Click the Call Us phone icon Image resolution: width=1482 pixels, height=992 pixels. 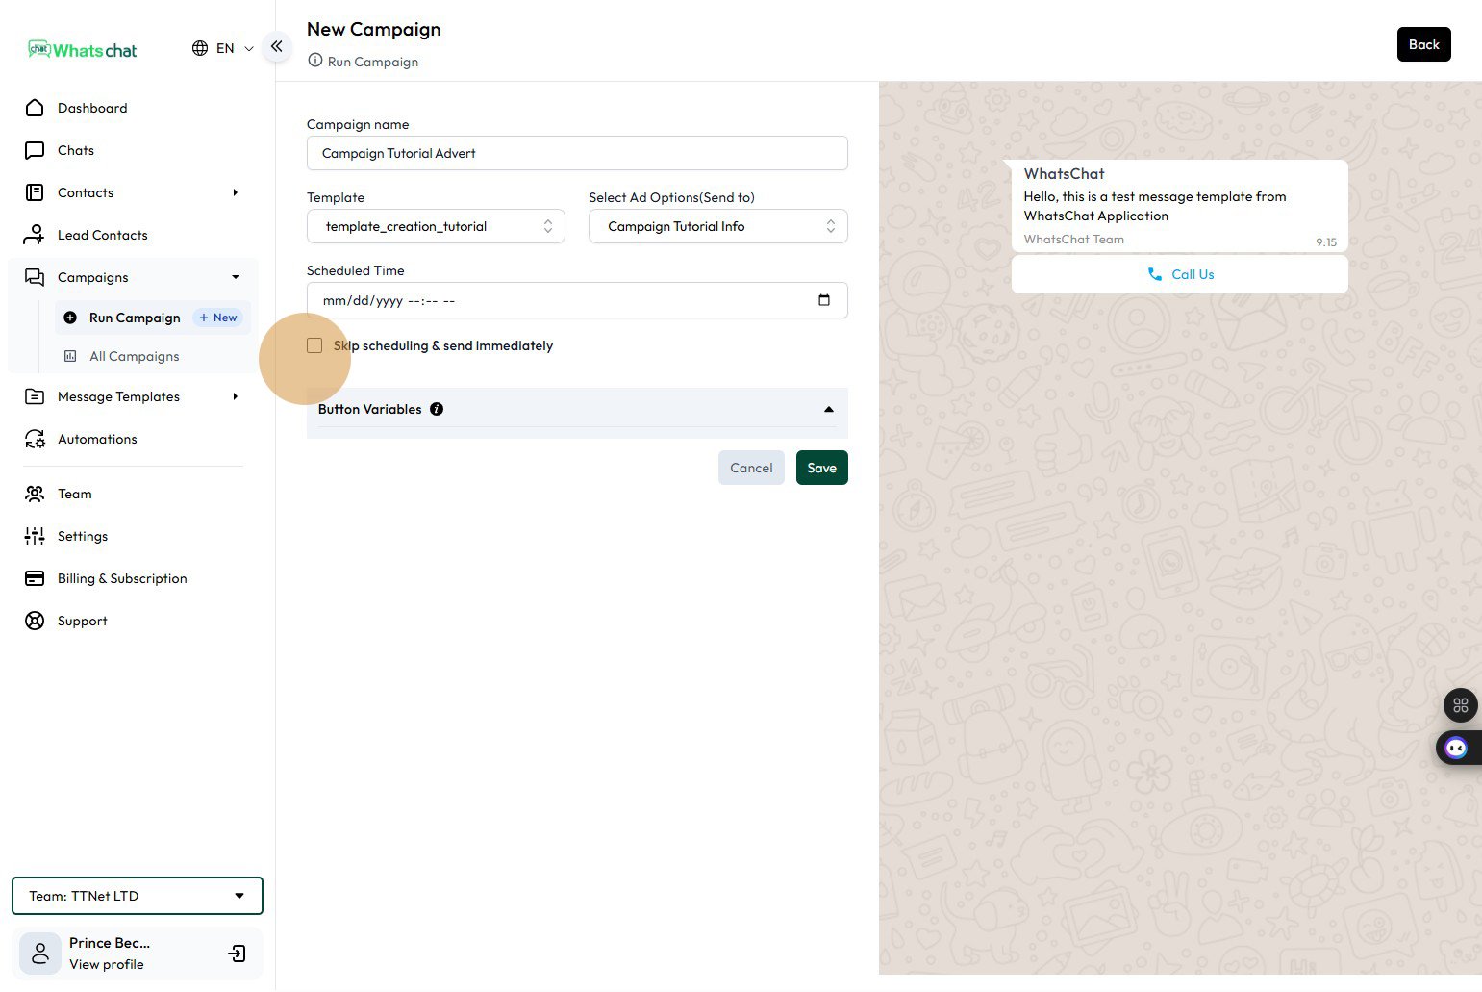click(1155, 274)
